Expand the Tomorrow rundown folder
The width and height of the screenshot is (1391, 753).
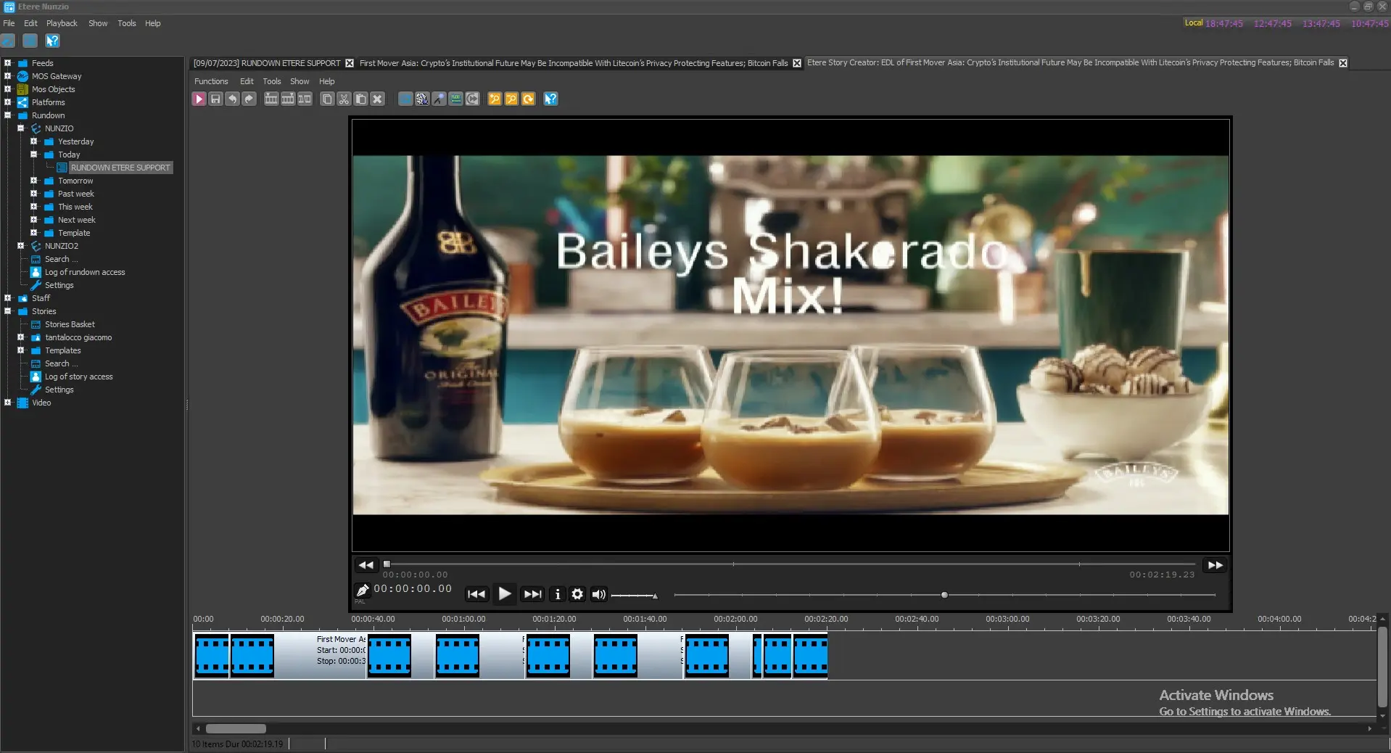click(x=34, y=181)
